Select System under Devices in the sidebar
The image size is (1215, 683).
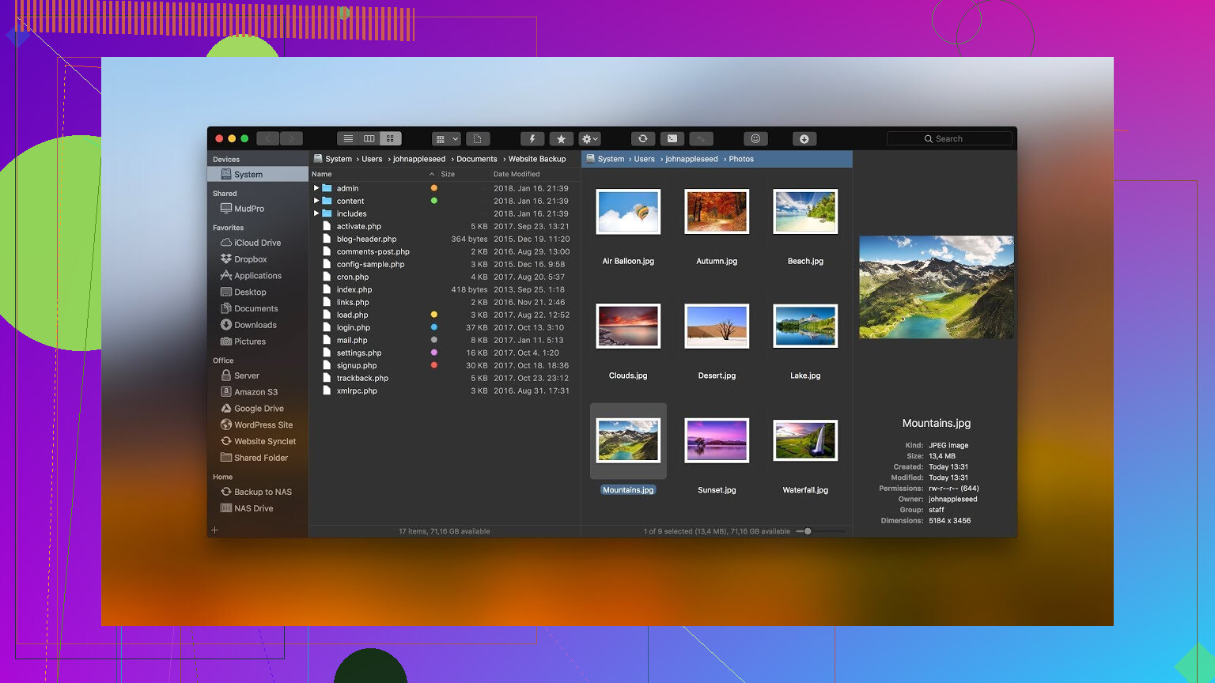pyautogui.click(x=258, y=174)
